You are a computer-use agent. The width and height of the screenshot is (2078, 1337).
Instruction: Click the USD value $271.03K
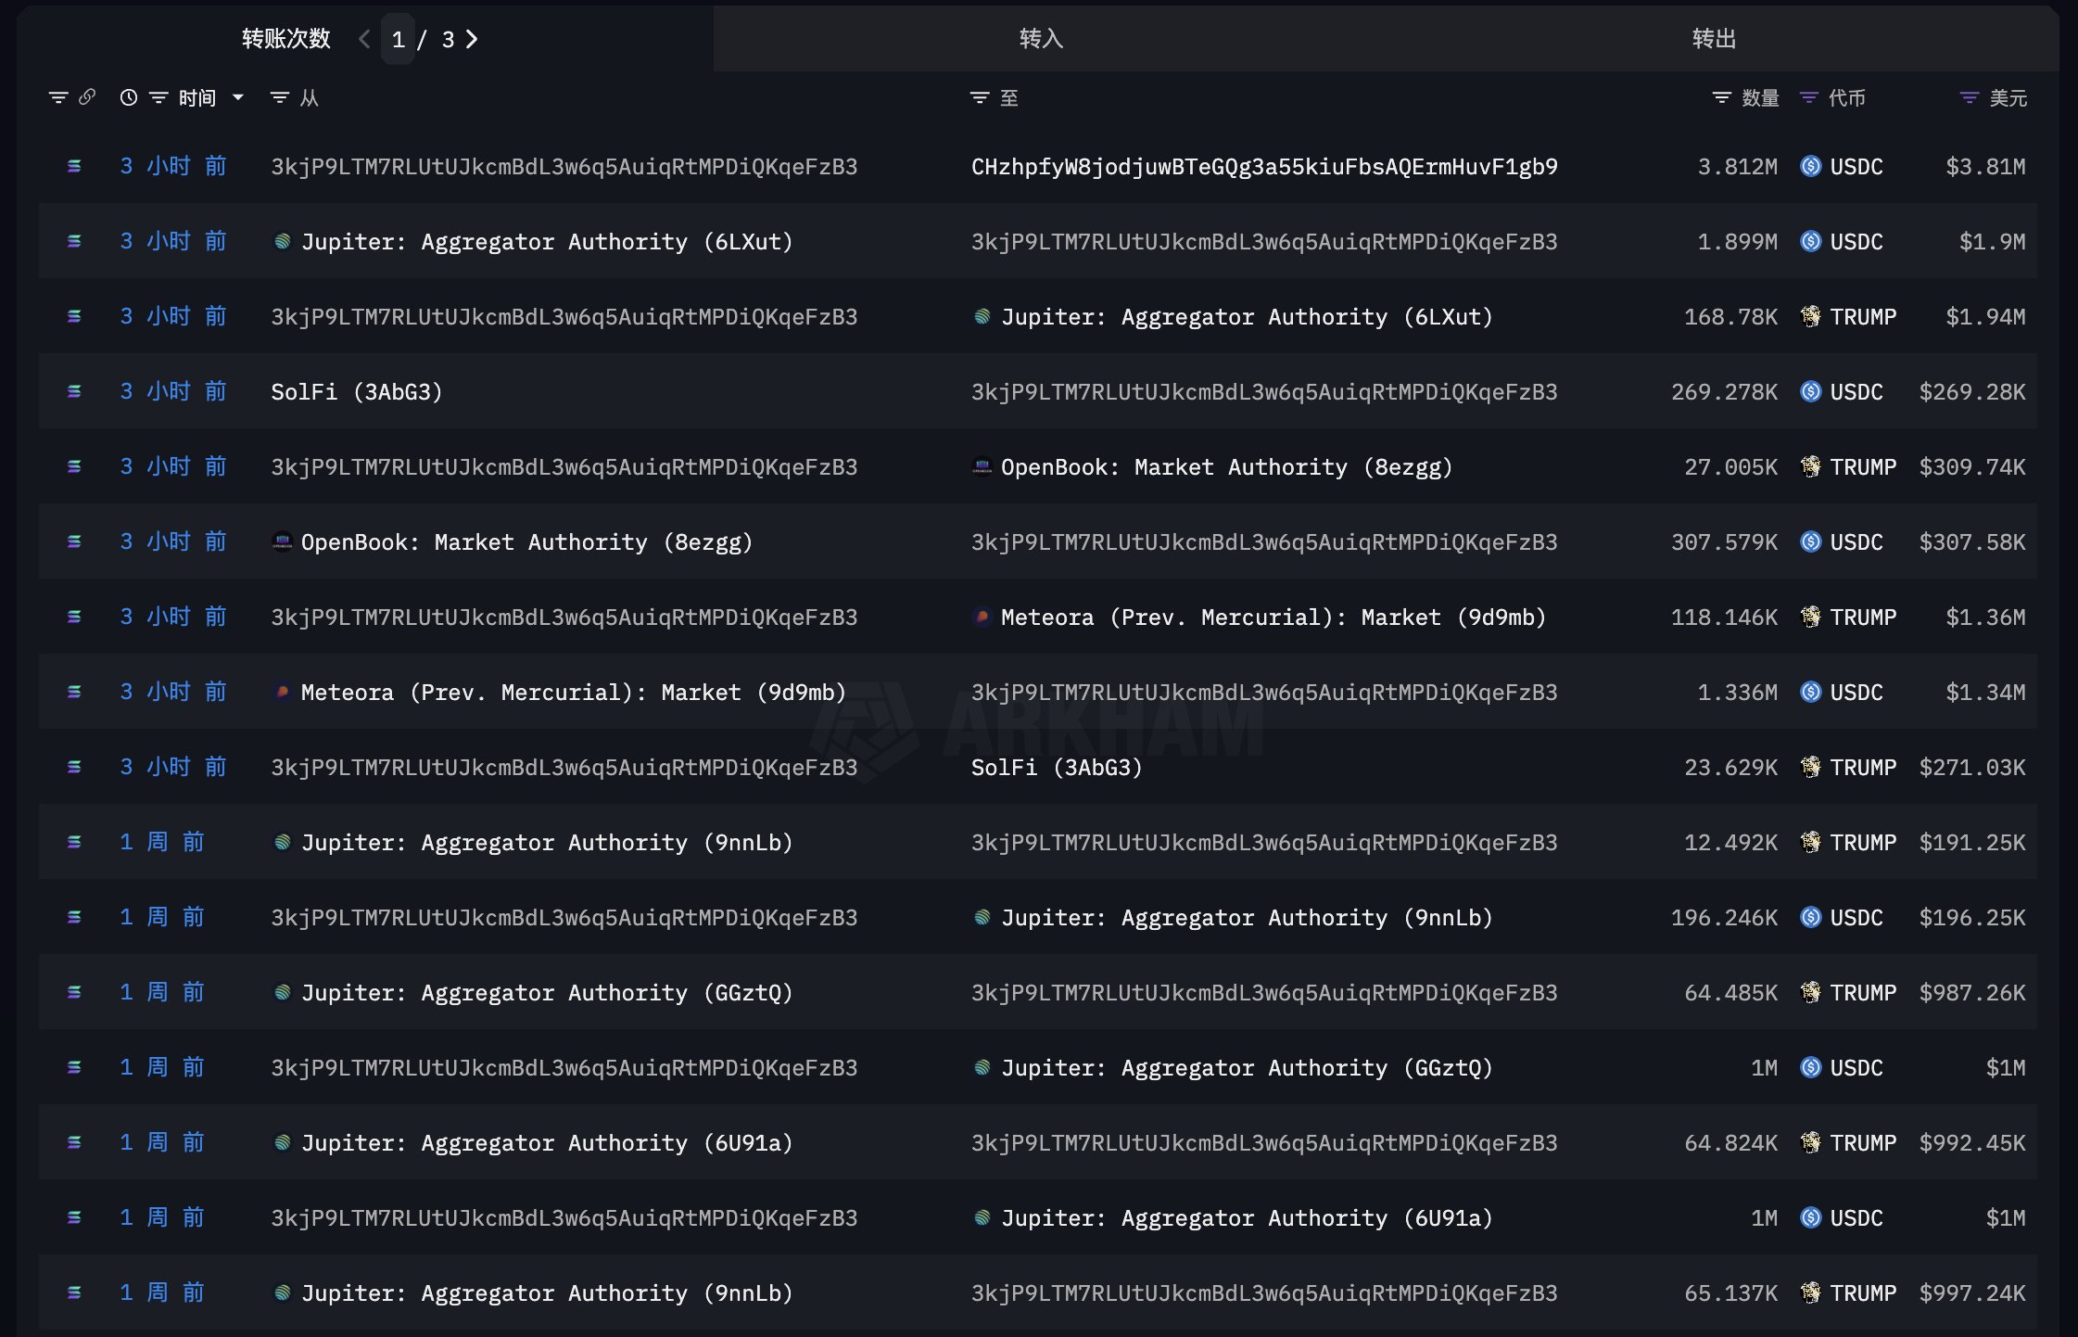[1972, 767]
